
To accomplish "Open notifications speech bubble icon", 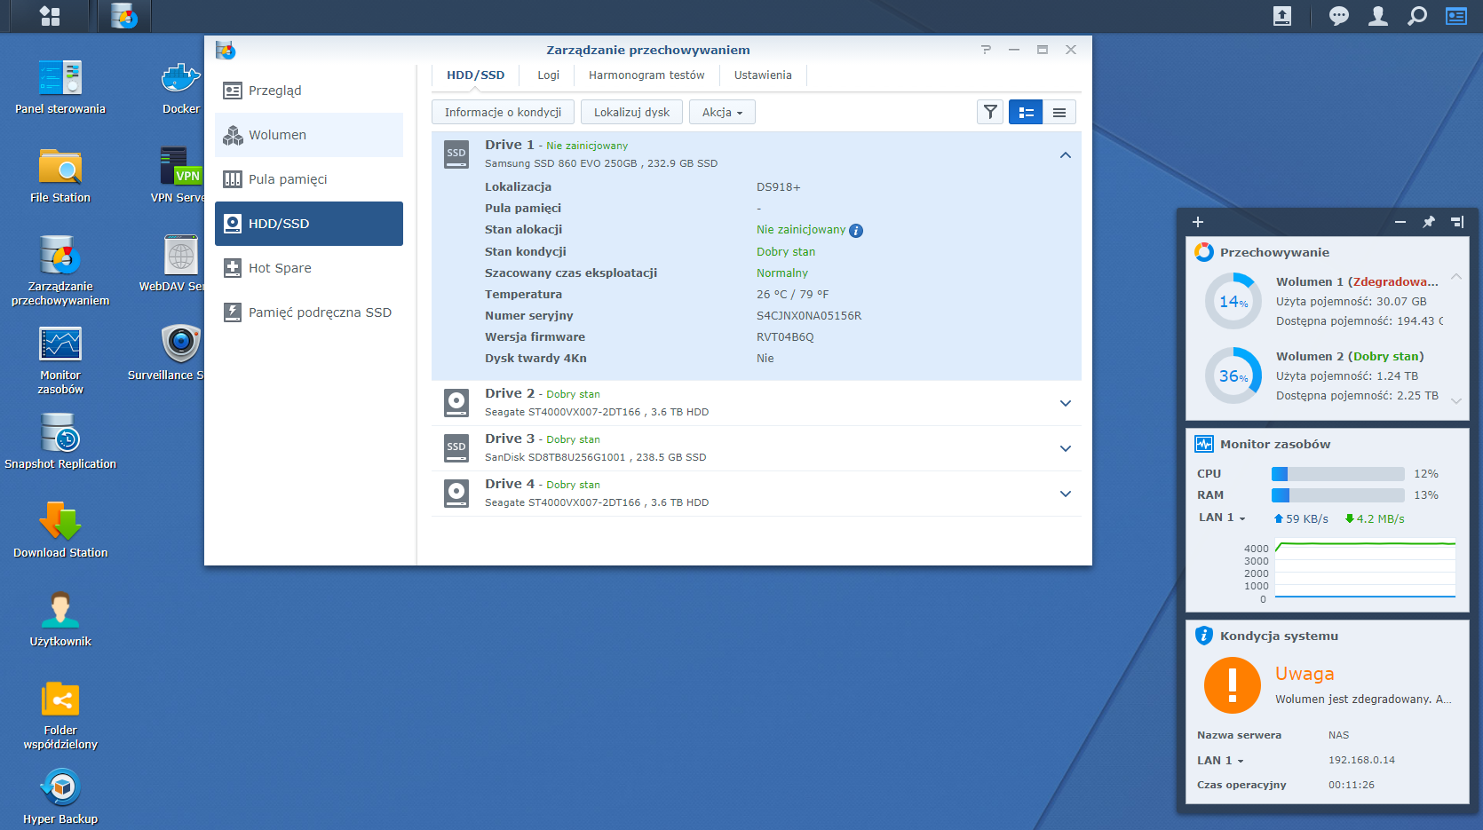I will (x=1339, y=16).
